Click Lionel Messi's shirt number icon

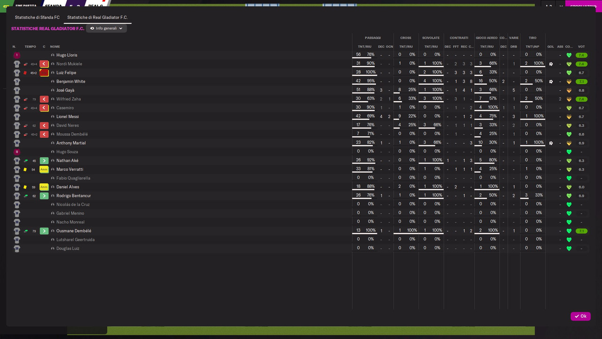[x=17, y=117]
